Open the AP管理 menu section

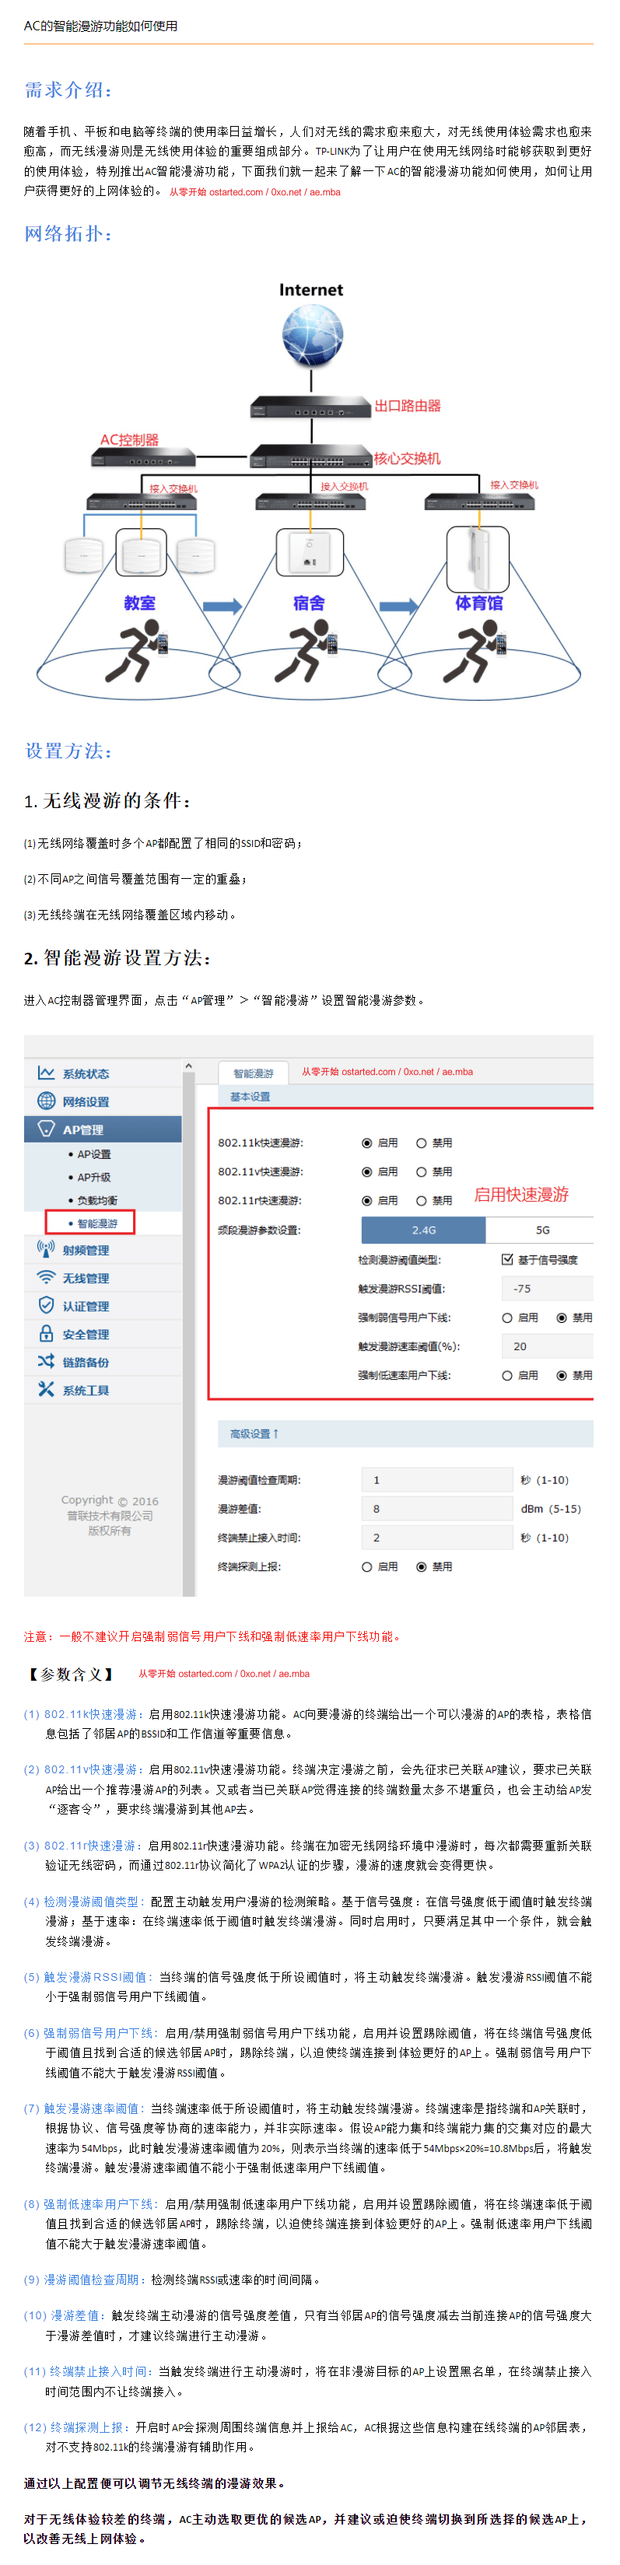(x=103, y=1129)
